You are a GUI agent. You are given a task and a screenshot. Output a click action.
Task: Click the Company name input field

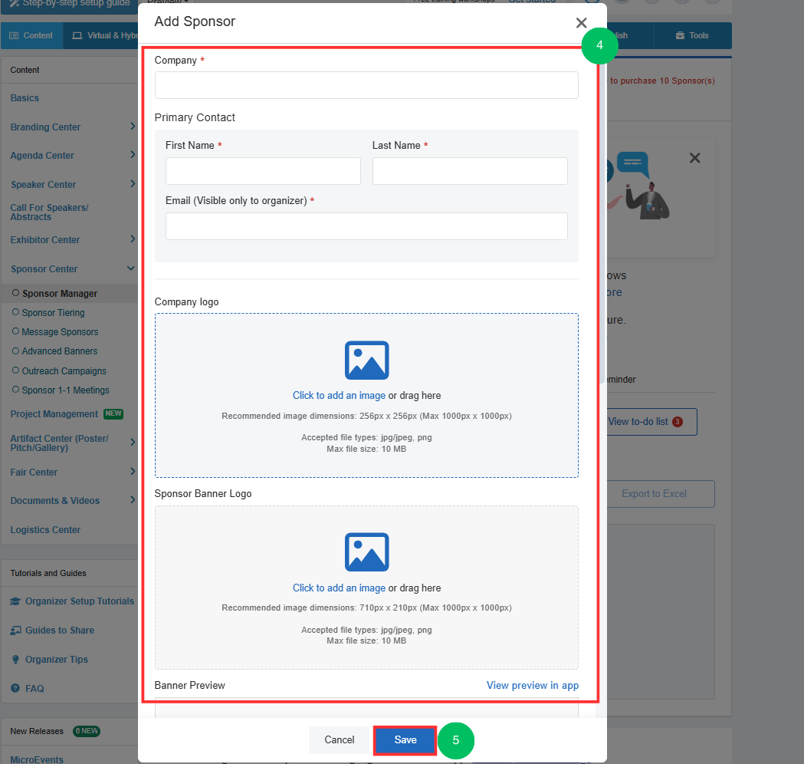[x=366, y=85]
